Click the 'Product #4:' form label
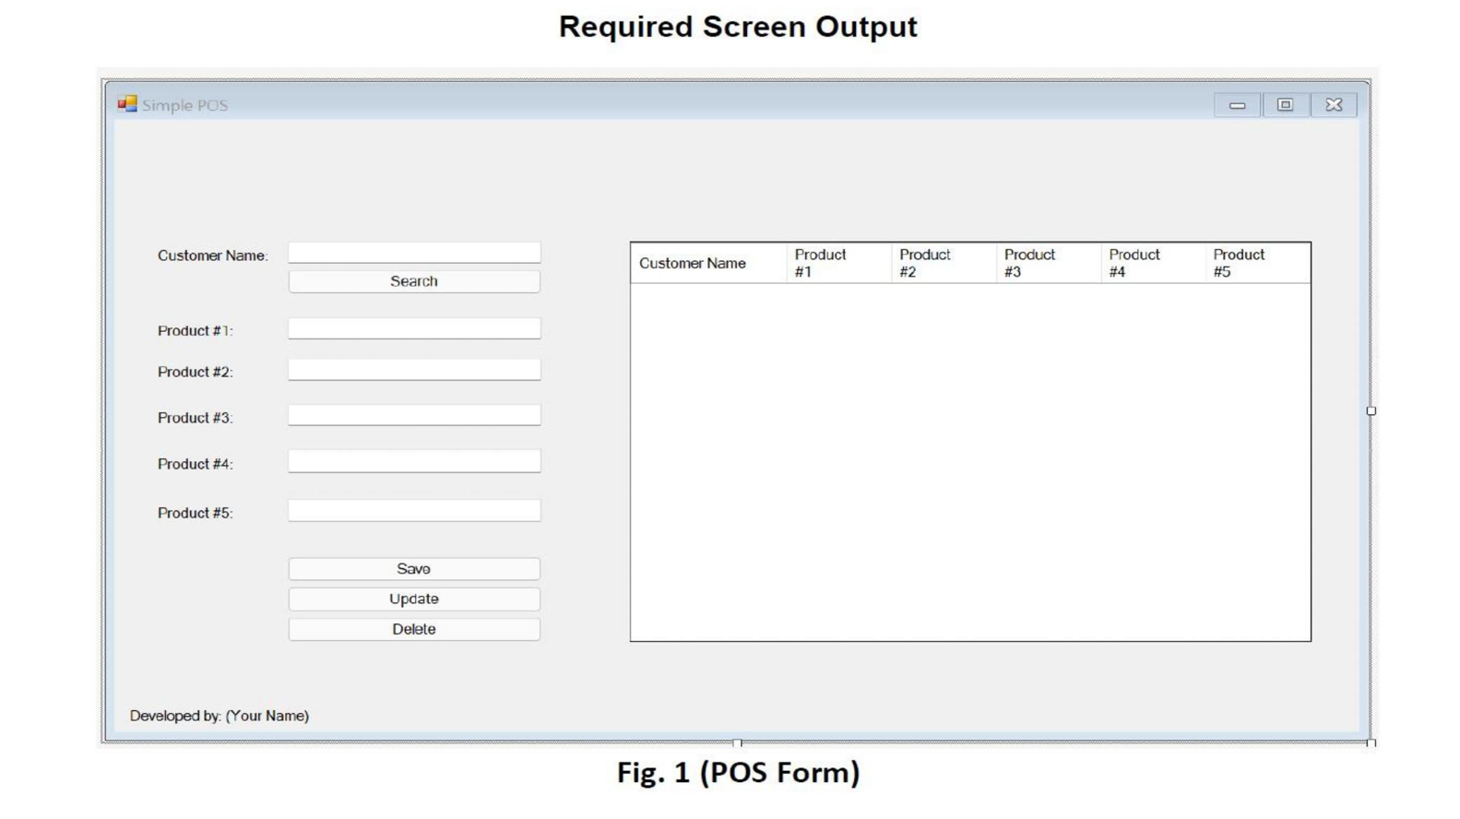The height and width of the screenshot is (819, 1460). 196,464
